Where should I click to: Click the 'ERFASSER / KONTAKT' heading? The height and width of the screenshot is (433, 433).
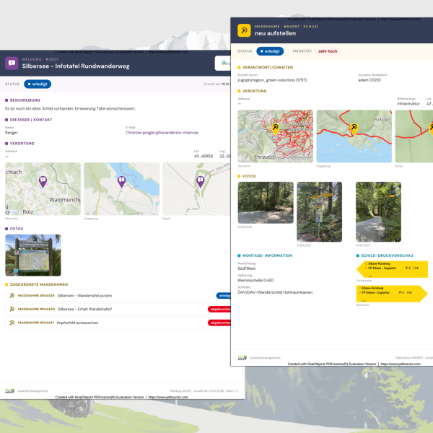point(31,120)
